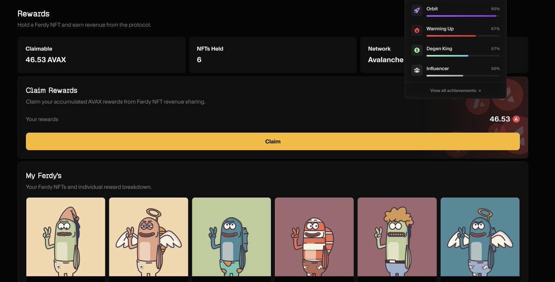Click the Degen King dollar icon
555x282 pixels.
pos(417,50)
